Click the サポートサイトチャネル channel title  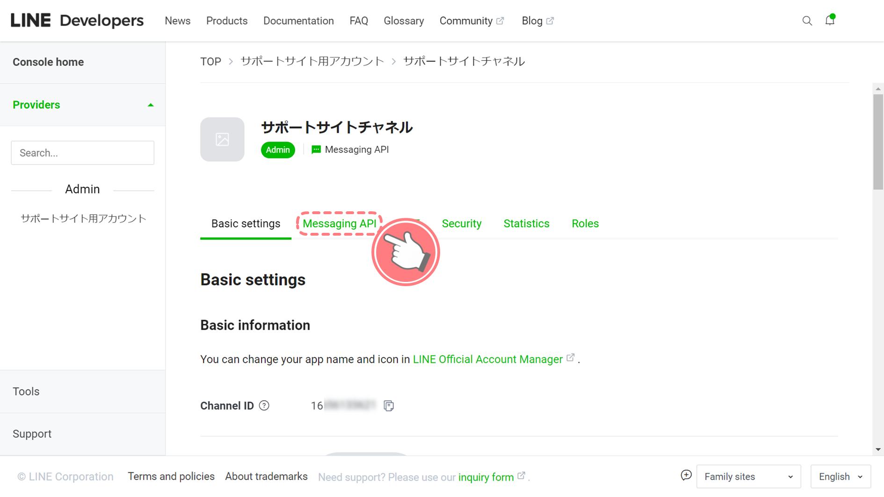coord(337,127)
